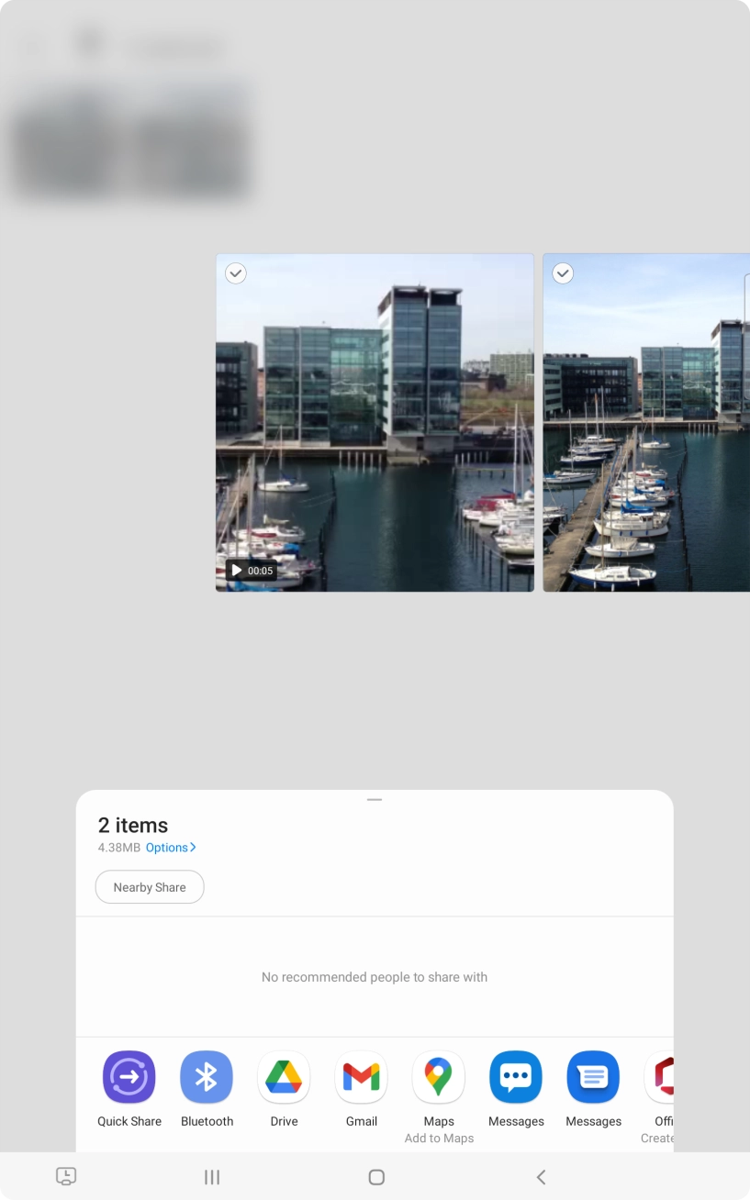
Task: Go back using navigation bar arrow
Action: pyautogui.click(x=541, y=1177)
